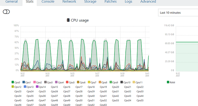Click the Cpu48 legend label

coord(55,101)
